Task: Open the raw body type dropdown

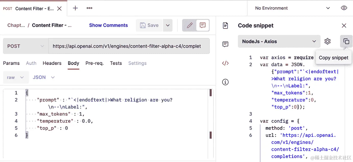Action: 16,77
